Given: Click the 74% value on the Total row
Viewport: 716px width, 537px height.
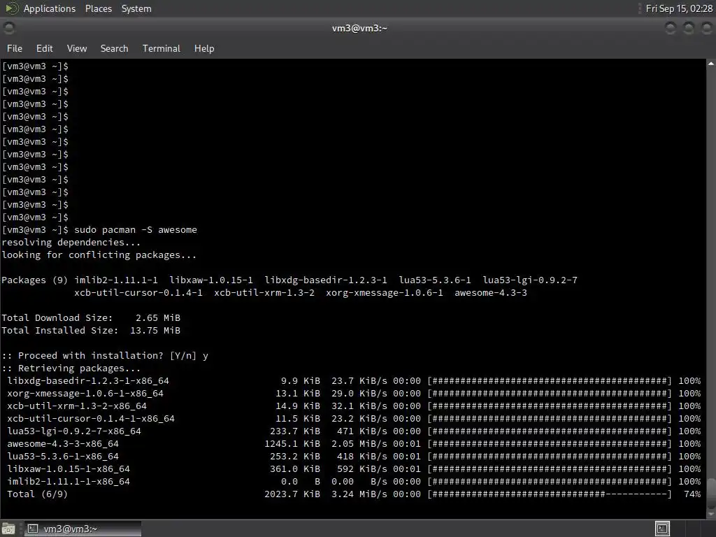Looking at the screenshot, I should pyautogui.click(x=692, y=494).
